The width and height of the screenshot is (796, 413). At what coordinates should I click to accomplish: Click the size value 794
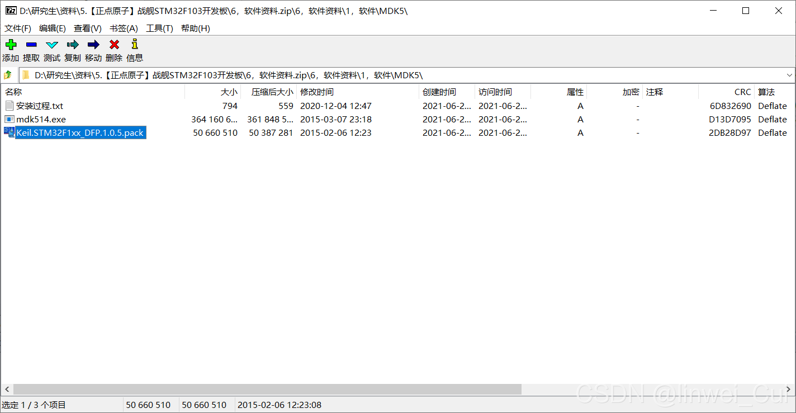coord(230,106)
